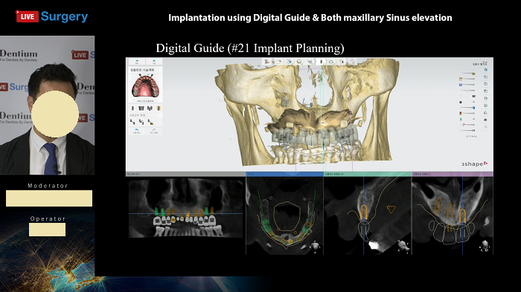
Task: Click the second cube view icon on right panel
Action: pyautogui.click(x=485, y=77)
